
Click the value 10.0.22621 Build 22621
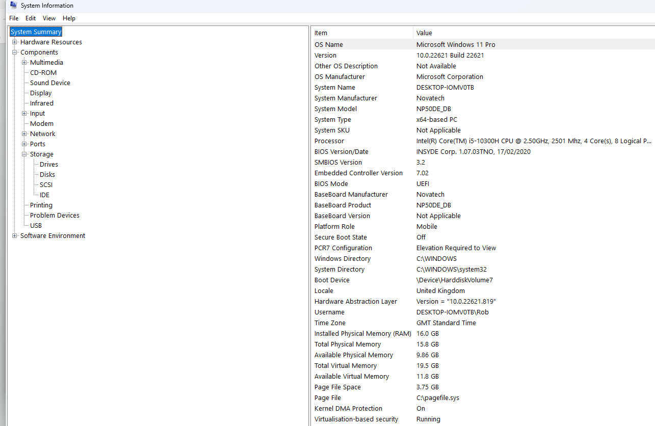click(450, 56)
